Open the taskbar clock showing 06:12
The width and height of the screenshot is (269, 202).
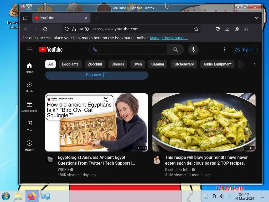click(244, 196)
